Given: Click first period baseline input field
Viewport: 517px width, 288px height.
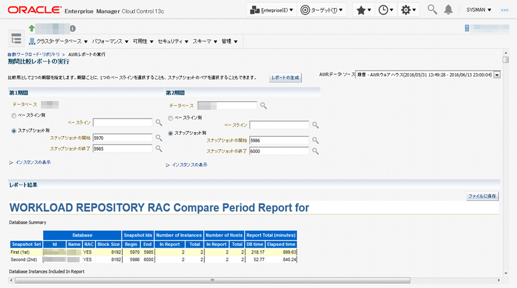Looking at the screenshot, I should pyautogui.click(x=122, y=123).
